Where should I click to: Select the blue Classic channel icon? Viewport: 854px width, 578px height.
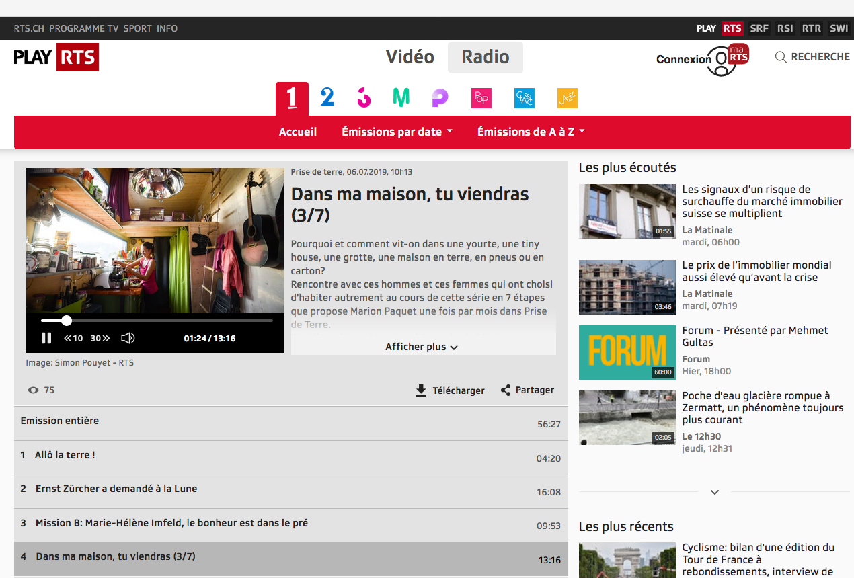525,98
